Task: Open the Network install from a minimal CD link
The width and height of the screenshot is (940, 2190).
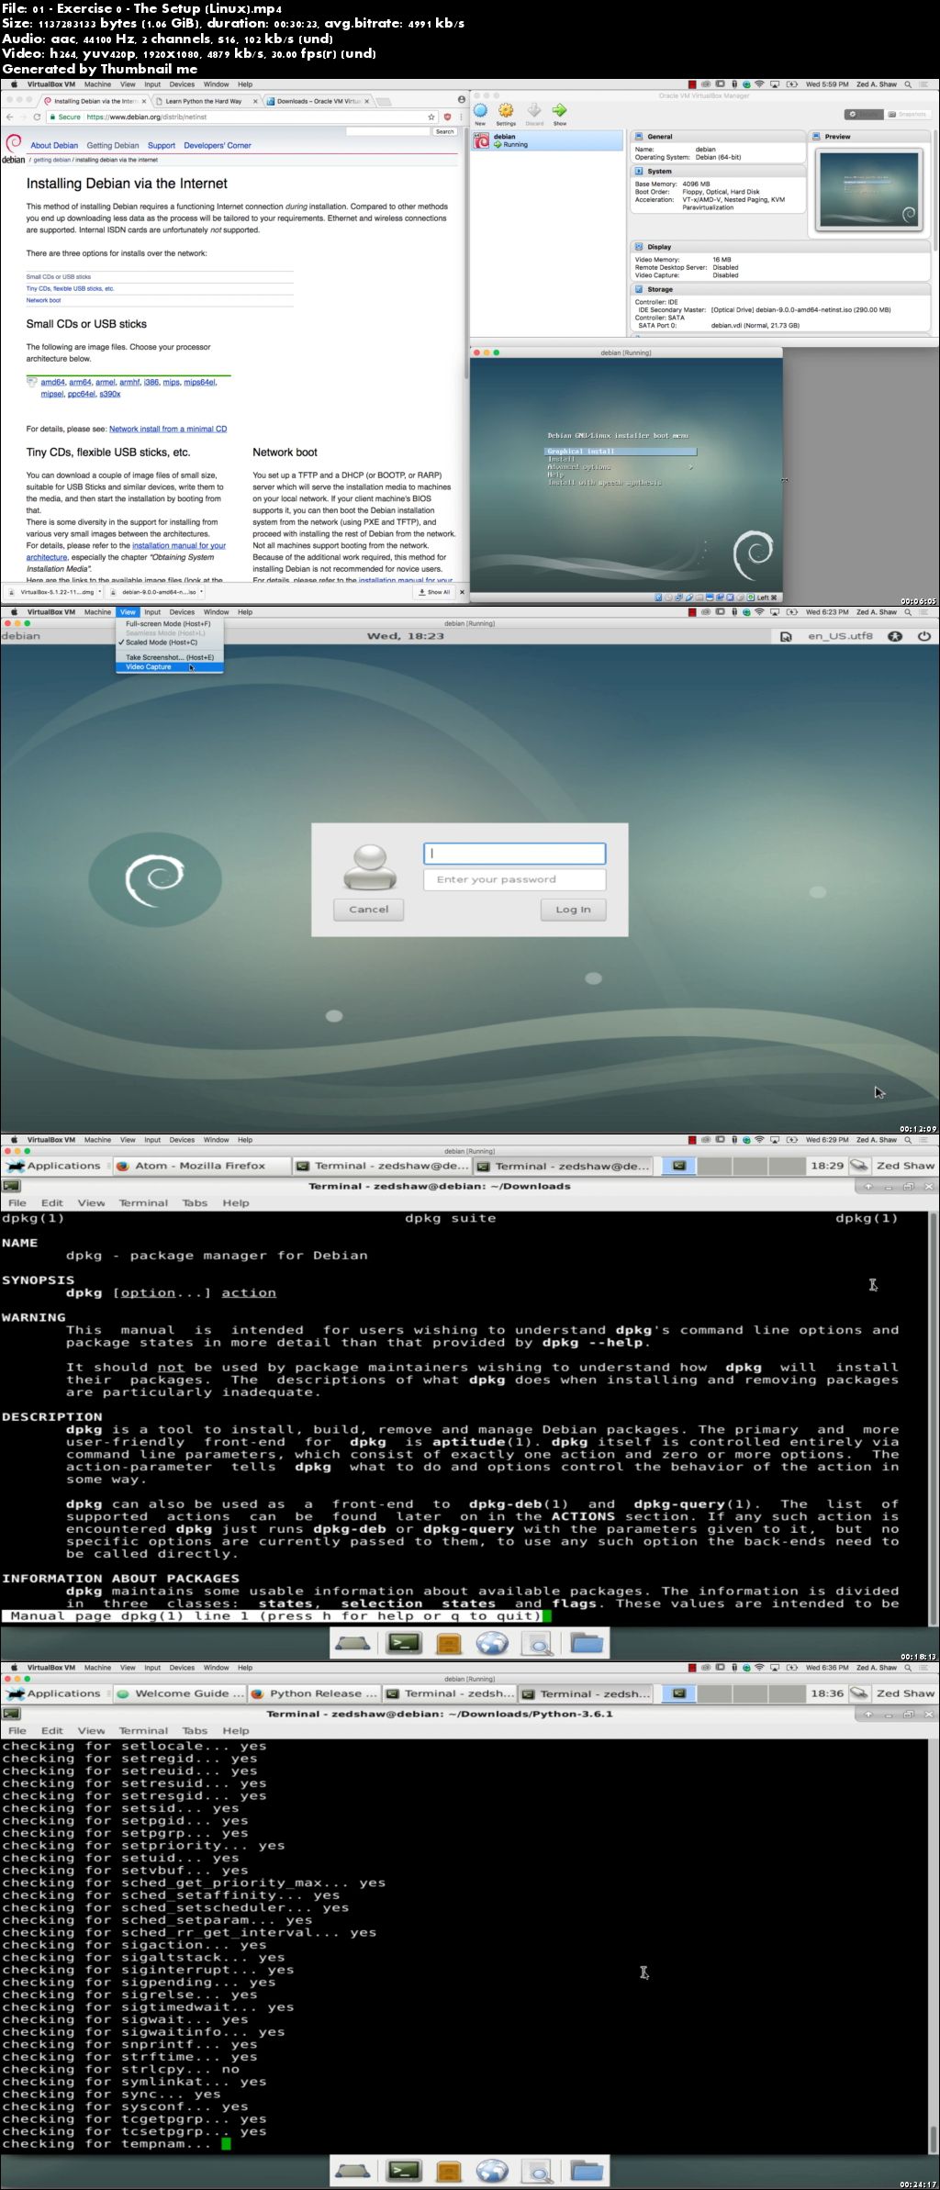Action: (168, 429)
